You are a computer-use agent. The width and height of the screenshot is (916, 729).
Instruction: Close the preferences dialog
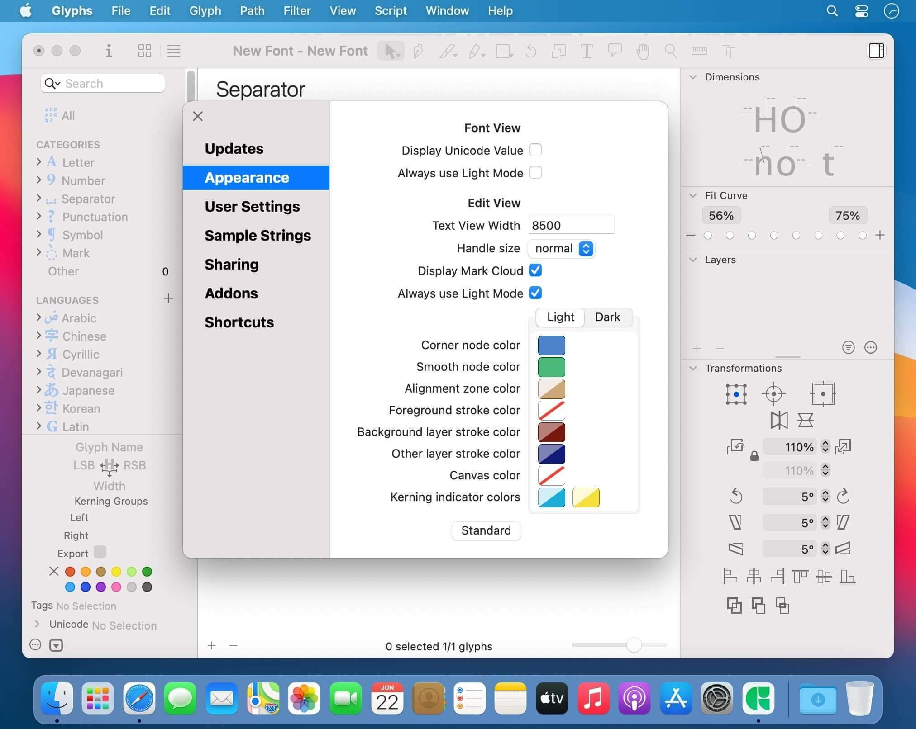[x=198, y=116]
